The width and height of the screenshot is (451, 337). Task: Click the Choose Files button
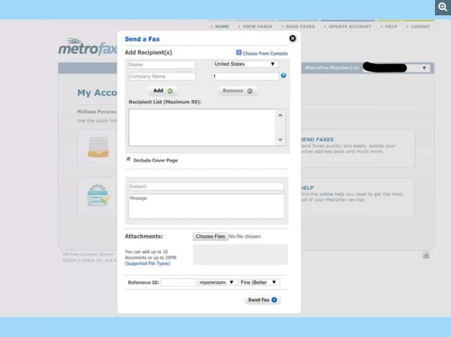[211, 236]
